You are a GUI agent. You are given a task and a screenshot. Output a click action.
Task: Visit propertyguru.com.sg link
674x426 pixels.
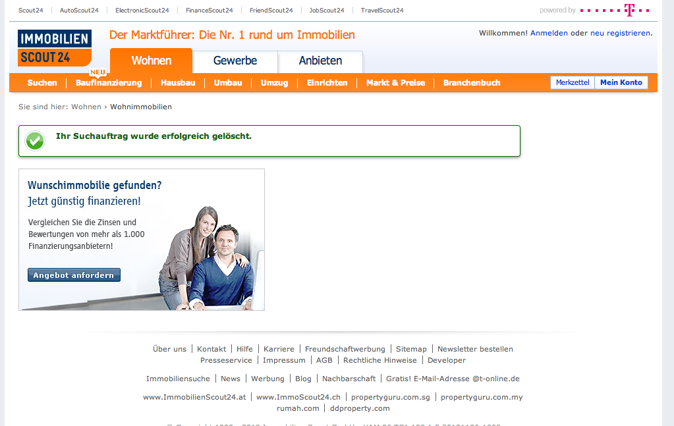tap(390, 397)
